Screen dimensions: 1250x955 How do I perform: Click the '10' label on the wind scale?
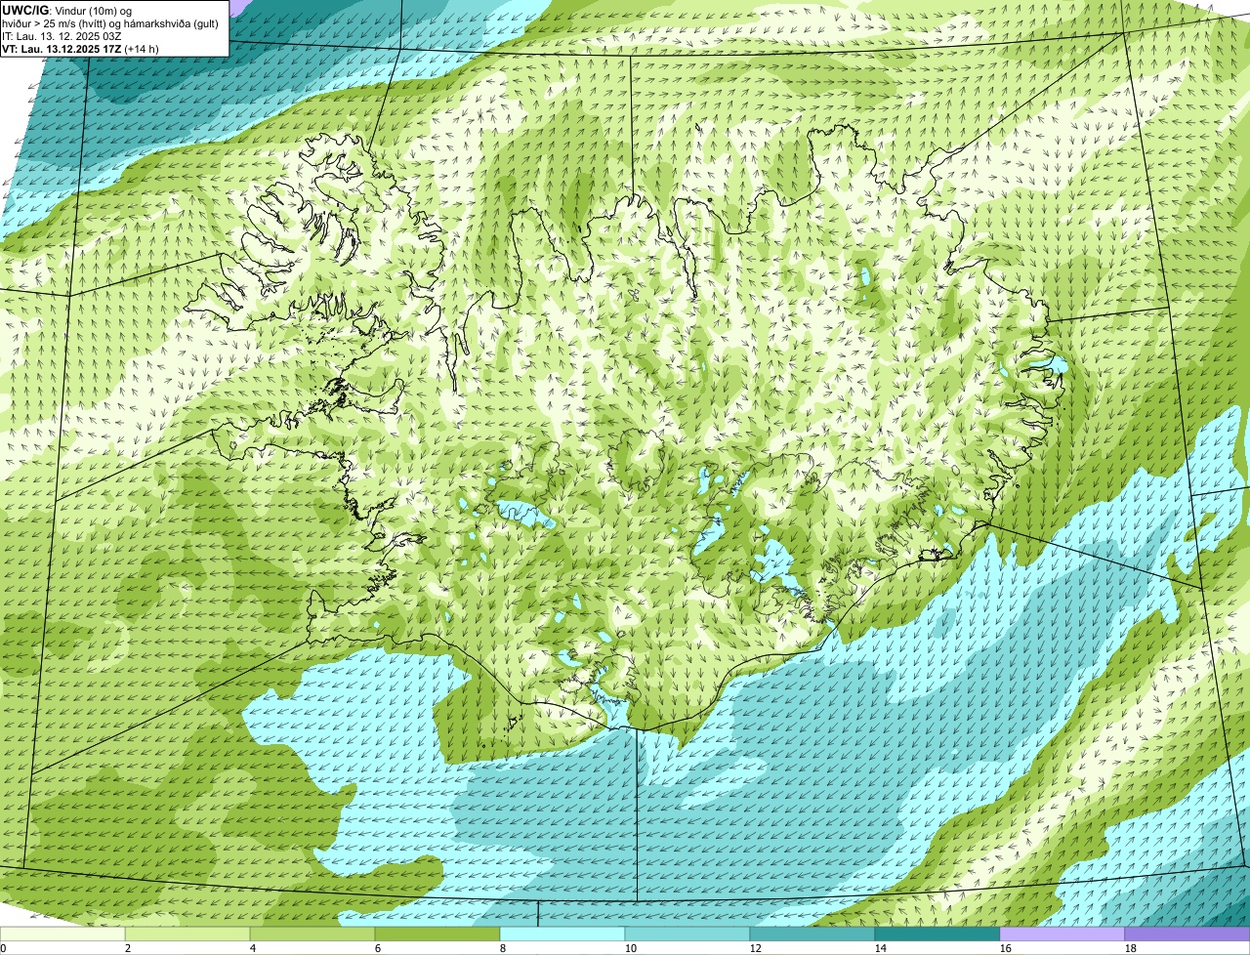point(631,948)
